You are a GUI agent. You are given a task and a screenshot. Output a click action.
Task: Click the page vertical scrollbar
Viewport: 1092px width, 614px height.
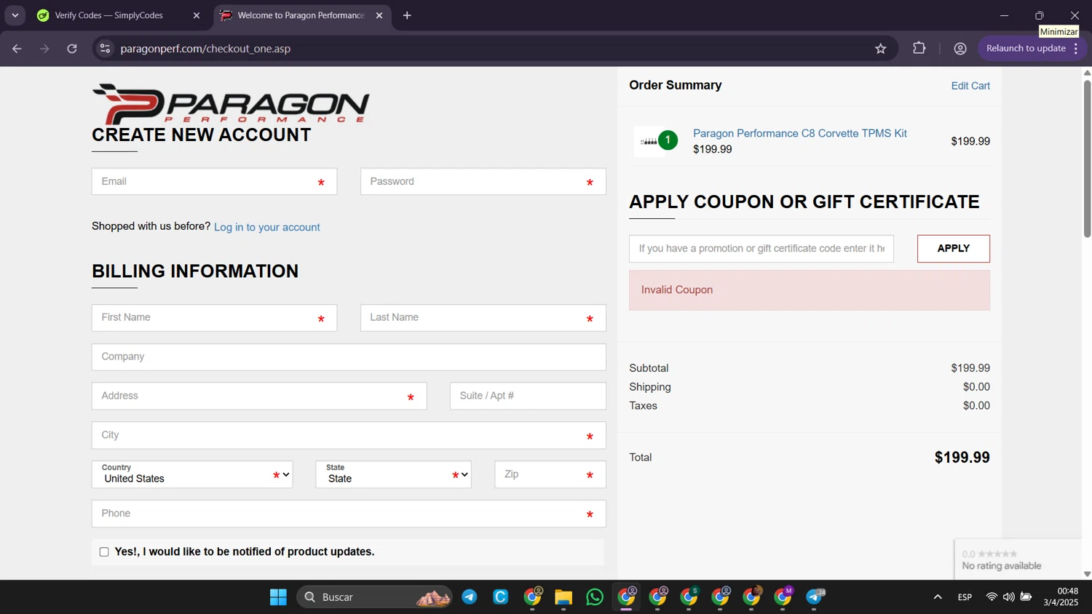click(1087, 157)
